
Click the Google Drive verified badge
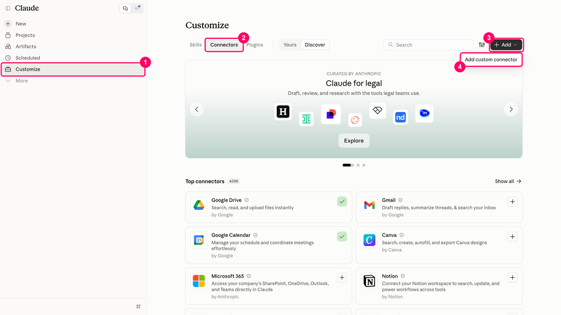247,200
